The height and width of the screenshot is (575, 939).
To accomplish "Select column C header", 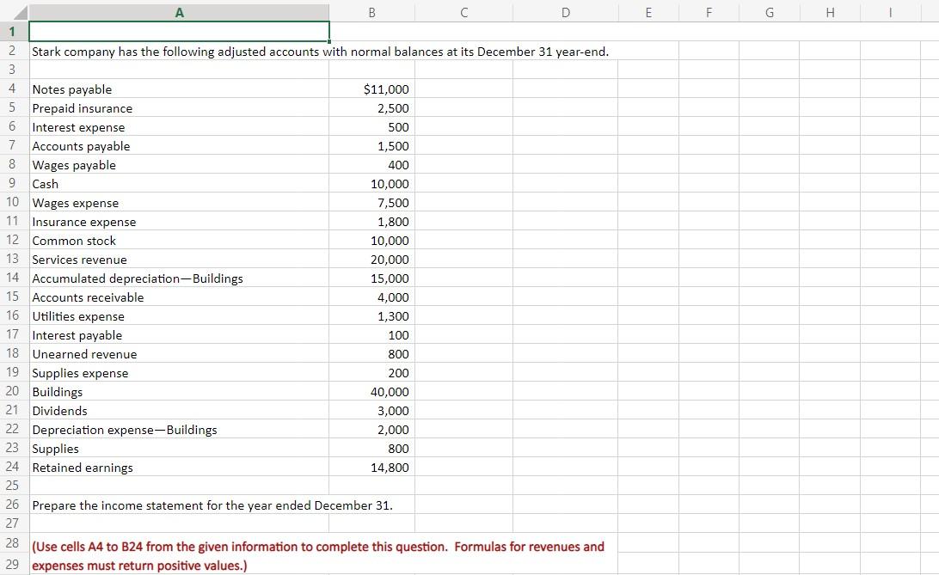I will (463, 12).
